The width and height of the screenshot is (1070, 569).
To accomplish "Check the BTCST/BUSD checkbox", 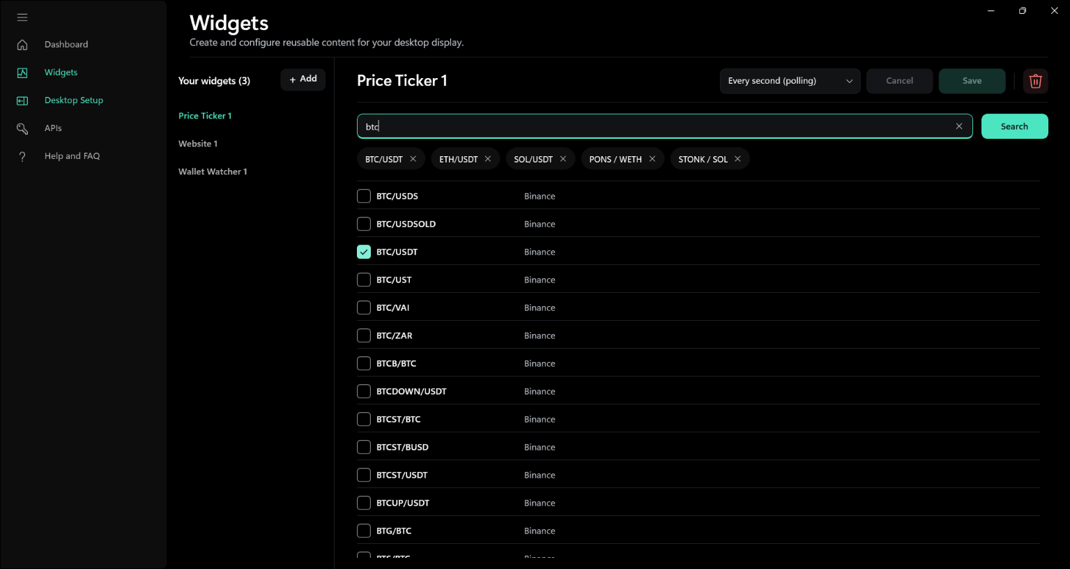I will [x=364, y=447].
